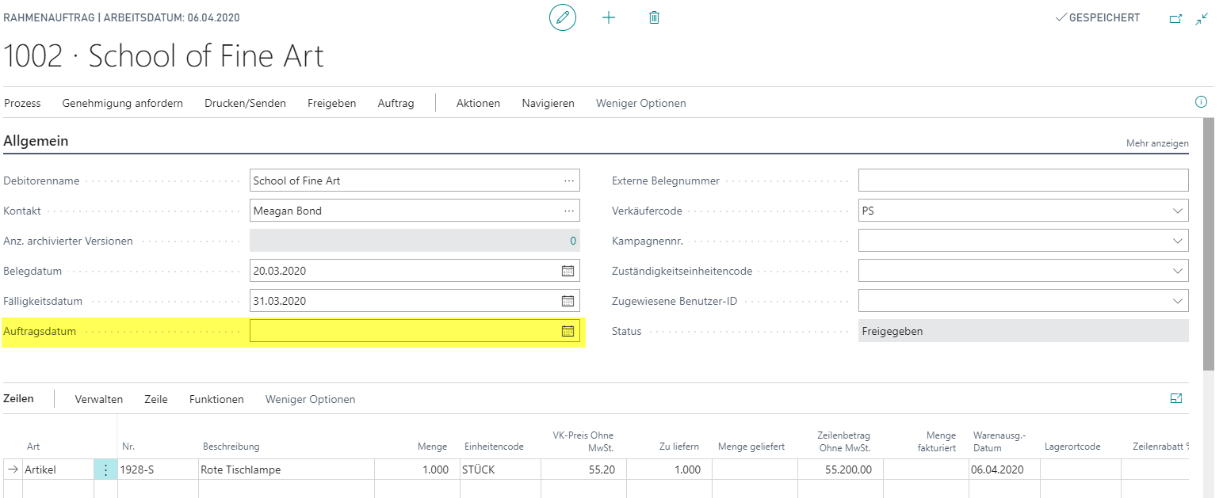
Task: Click Mehr anzeigen link
Action: (x=1157, y=143)
